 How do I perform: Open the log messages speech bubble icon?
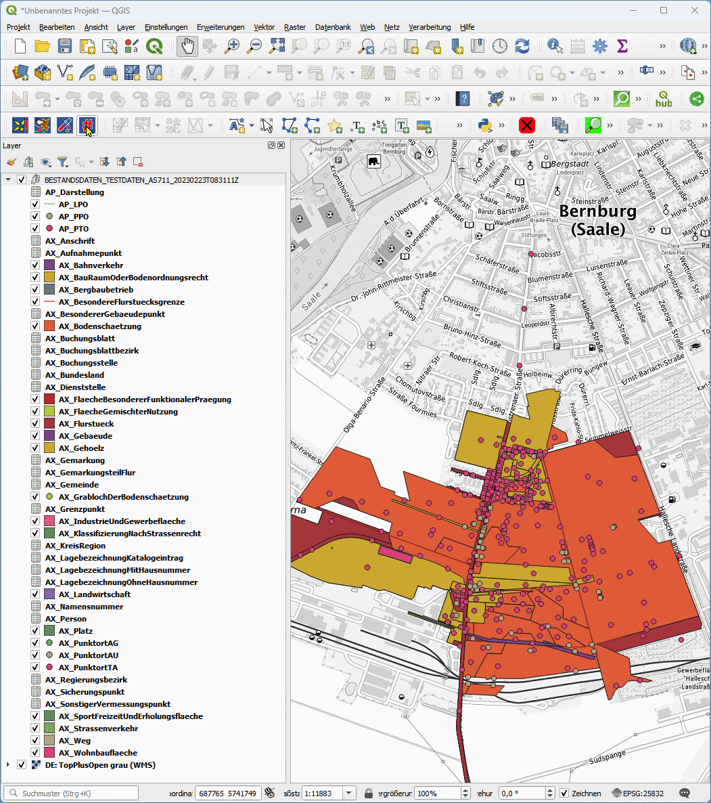(x=685, y=794)
